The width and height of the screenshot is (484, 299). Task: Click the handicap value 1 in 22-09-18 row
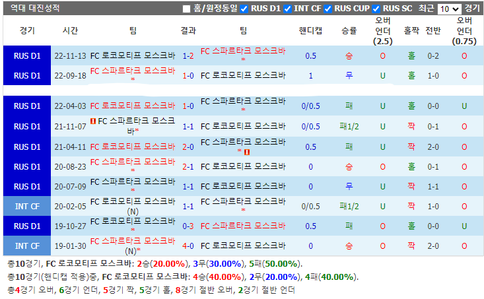pos(310,76)
